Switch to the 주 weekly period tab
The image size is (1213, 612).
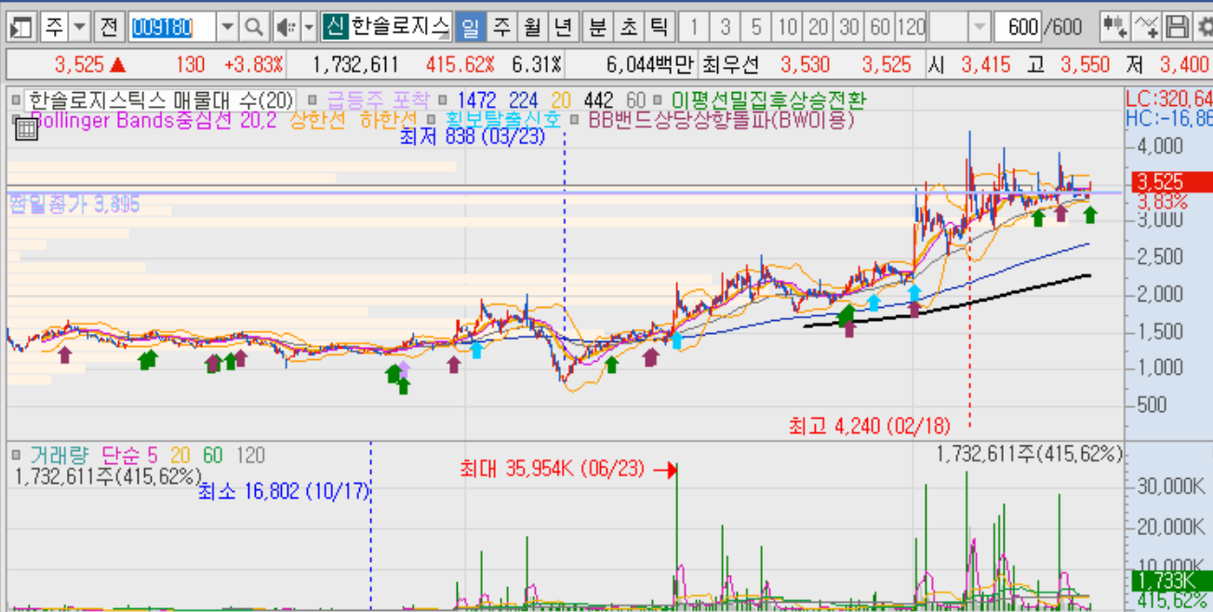pyautogui.click(x=502, y=28)
